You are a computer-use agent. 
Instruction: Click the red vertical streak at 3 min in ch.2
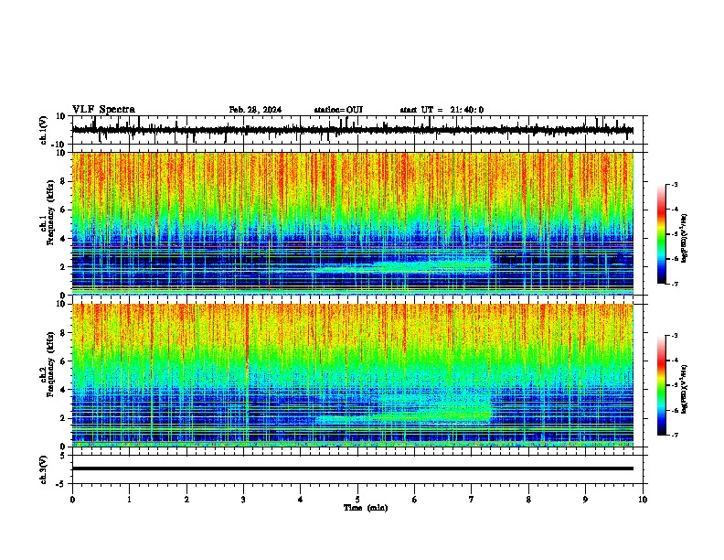pyautogui.click(x=247, y=342)
